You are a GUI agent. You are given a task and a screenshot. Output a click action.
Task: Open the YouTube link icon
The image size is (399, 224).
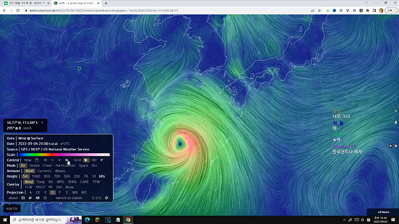pyautogui.click(x=37, y=198)
